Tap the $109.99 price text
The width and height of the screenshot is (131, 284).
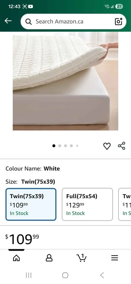click(x=22, y=239)
